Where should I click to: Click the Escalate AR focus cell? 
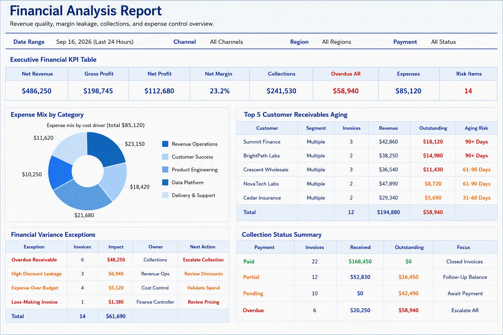[465, 310]
